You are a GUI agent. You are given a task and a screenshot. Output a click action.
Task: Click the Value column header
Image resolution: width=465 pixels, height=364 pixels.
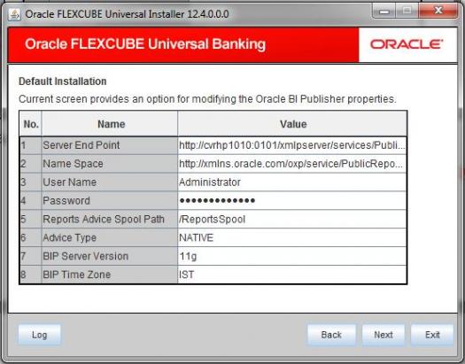point(292,124)
